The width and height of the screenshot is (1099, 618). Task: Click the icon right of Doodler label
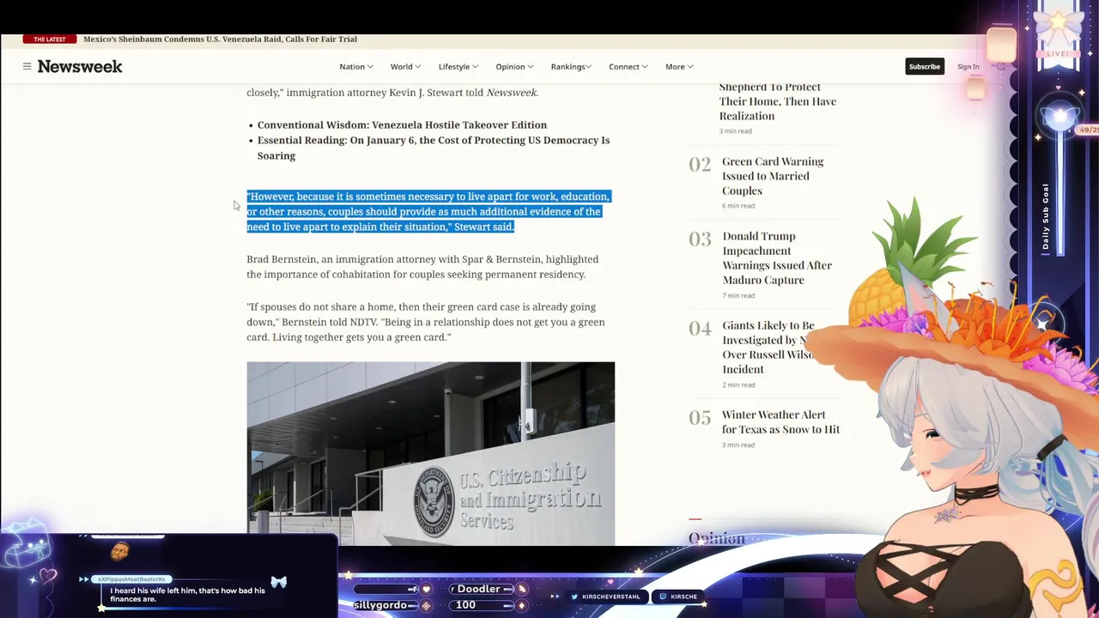[x=521, y=589]
